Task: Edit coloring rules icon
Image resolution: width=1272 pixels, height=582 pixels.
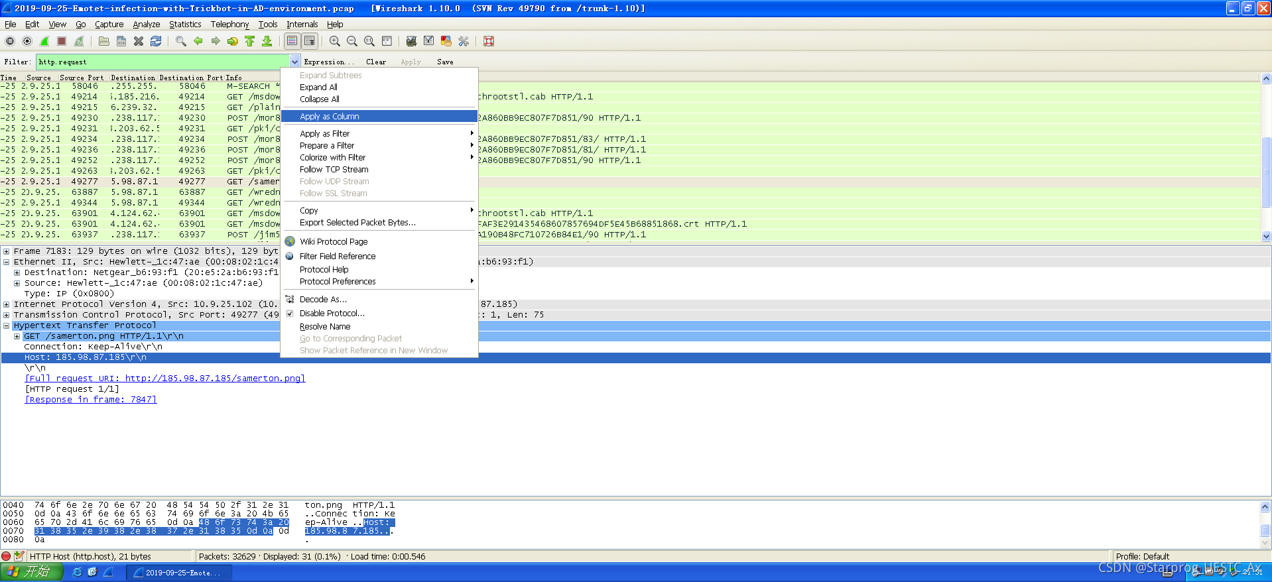Action: coord(446,41)
